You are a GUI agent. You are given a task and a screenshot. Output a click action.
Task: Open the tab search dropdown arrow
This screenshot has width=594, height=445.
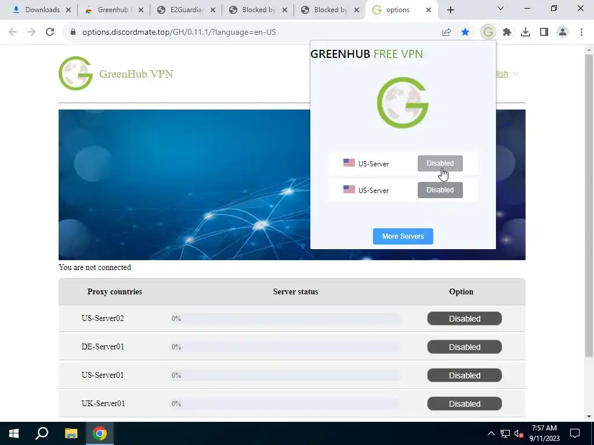pos(501,8)
